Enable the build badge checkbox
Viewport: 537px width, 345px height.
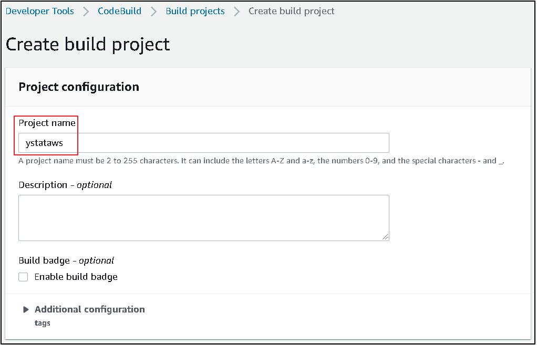[x=23, y=277]
